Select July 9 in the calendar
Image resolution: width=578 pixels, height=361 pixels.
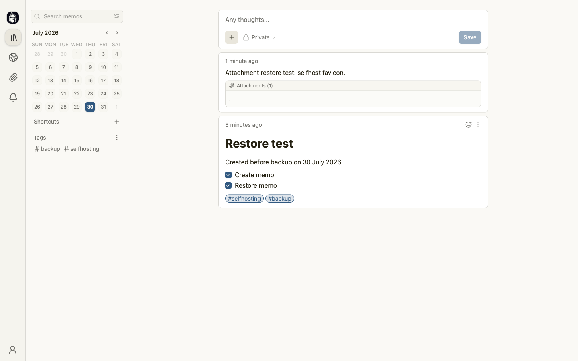coord(90,67)
